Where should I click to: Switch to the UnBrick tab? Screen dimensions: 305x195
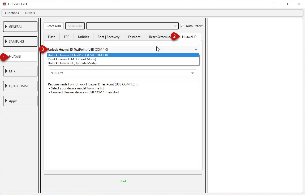(x=83, y=37)
